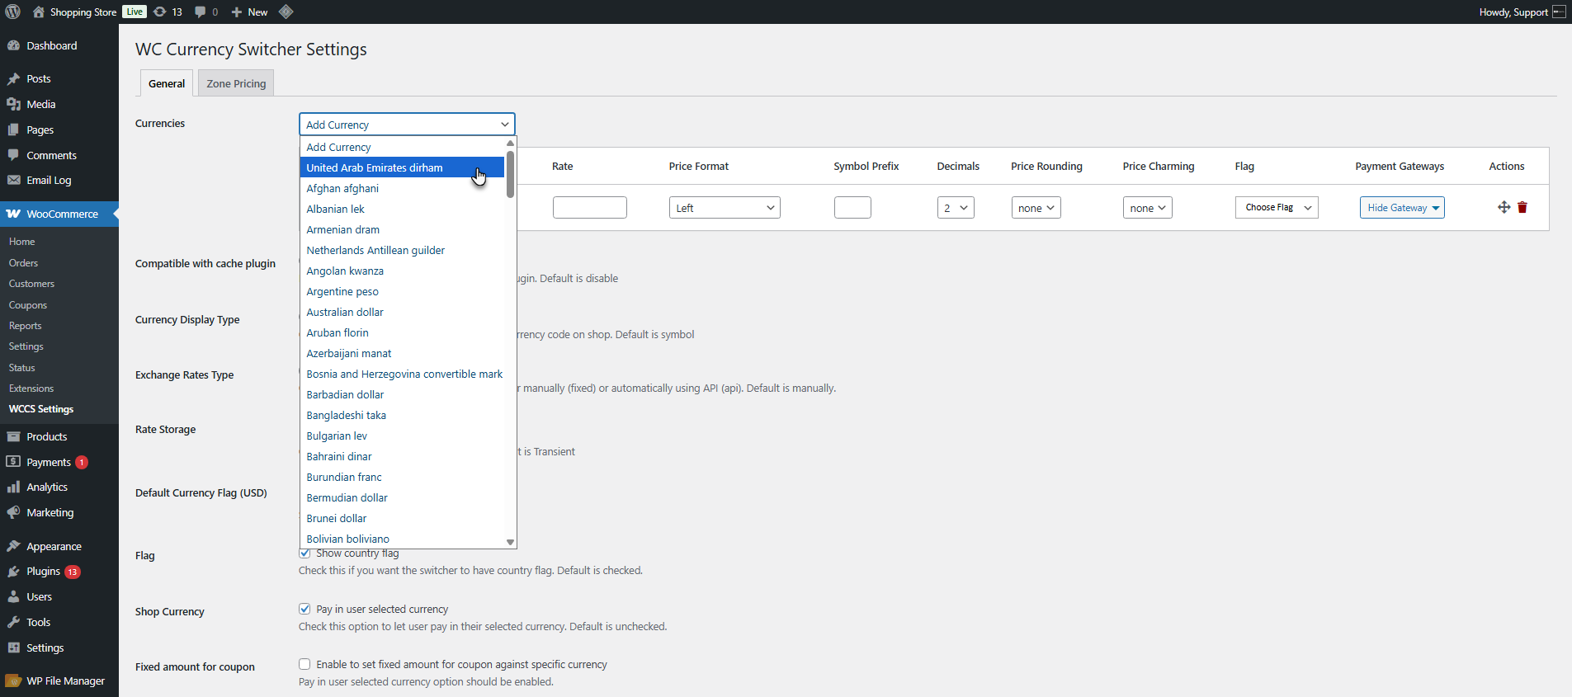Open Plugins in the sidebar
Image resolution: width=1572 pixels, height=697 pixels.
(x=43, y=571)
